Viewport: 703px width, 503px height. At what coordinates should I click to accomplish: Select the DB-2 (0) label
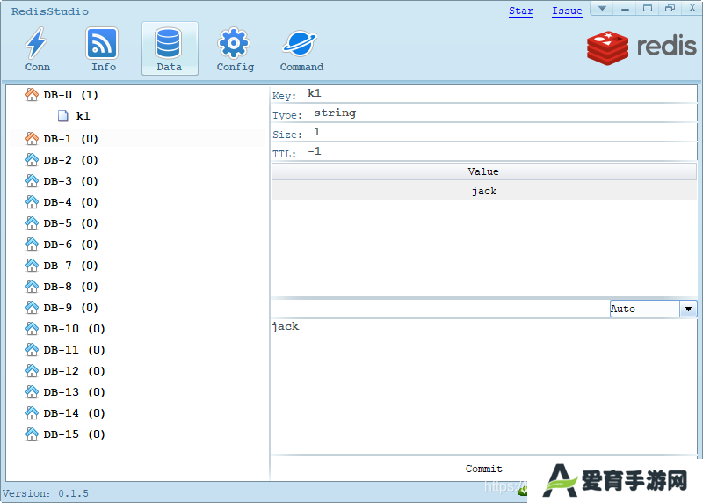(71, 160)
